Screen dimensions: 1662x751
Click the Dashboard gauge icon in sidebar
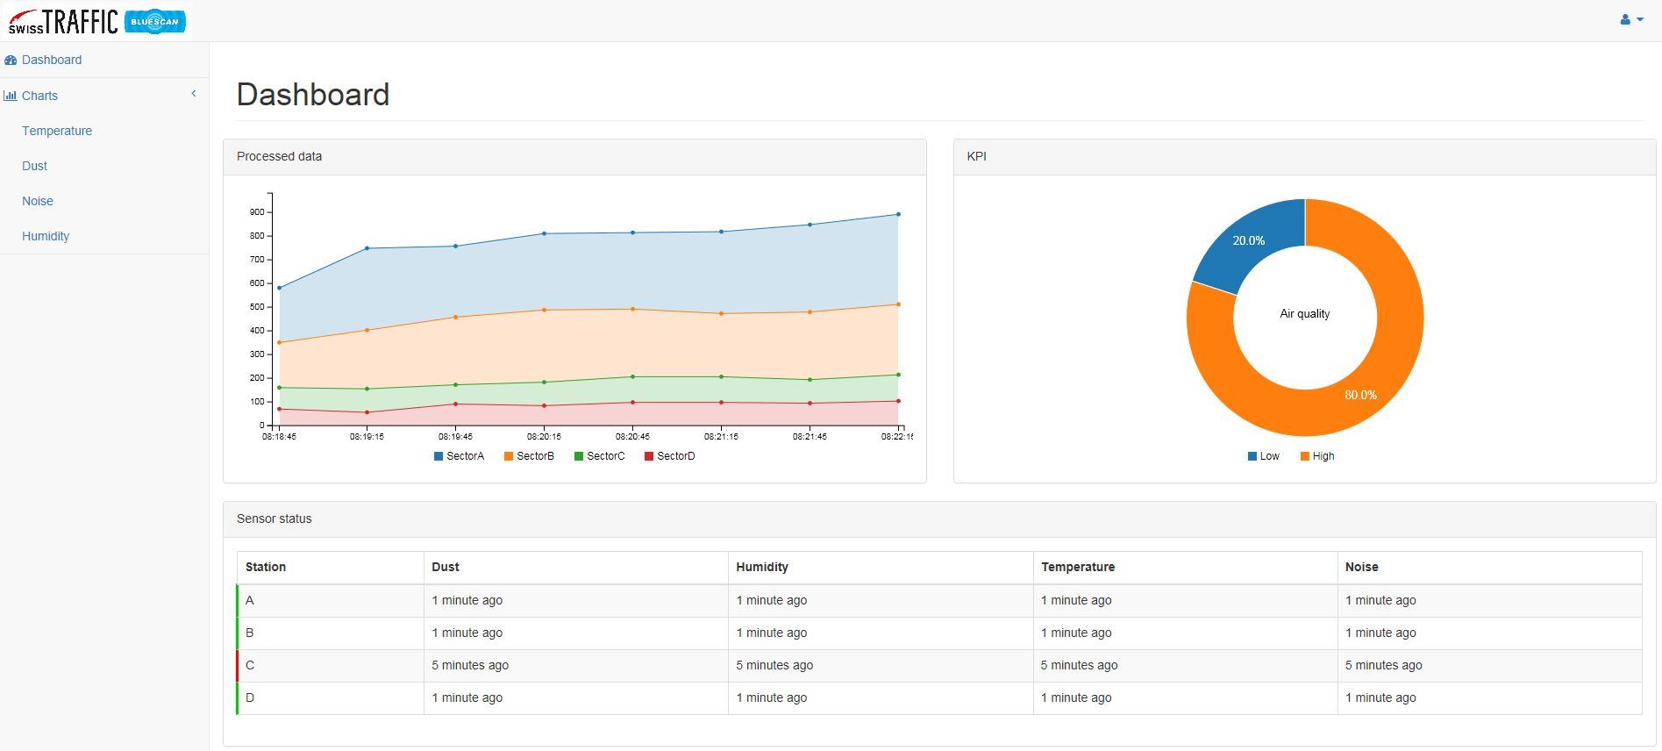pyautogui.click(x=11, y=61)
